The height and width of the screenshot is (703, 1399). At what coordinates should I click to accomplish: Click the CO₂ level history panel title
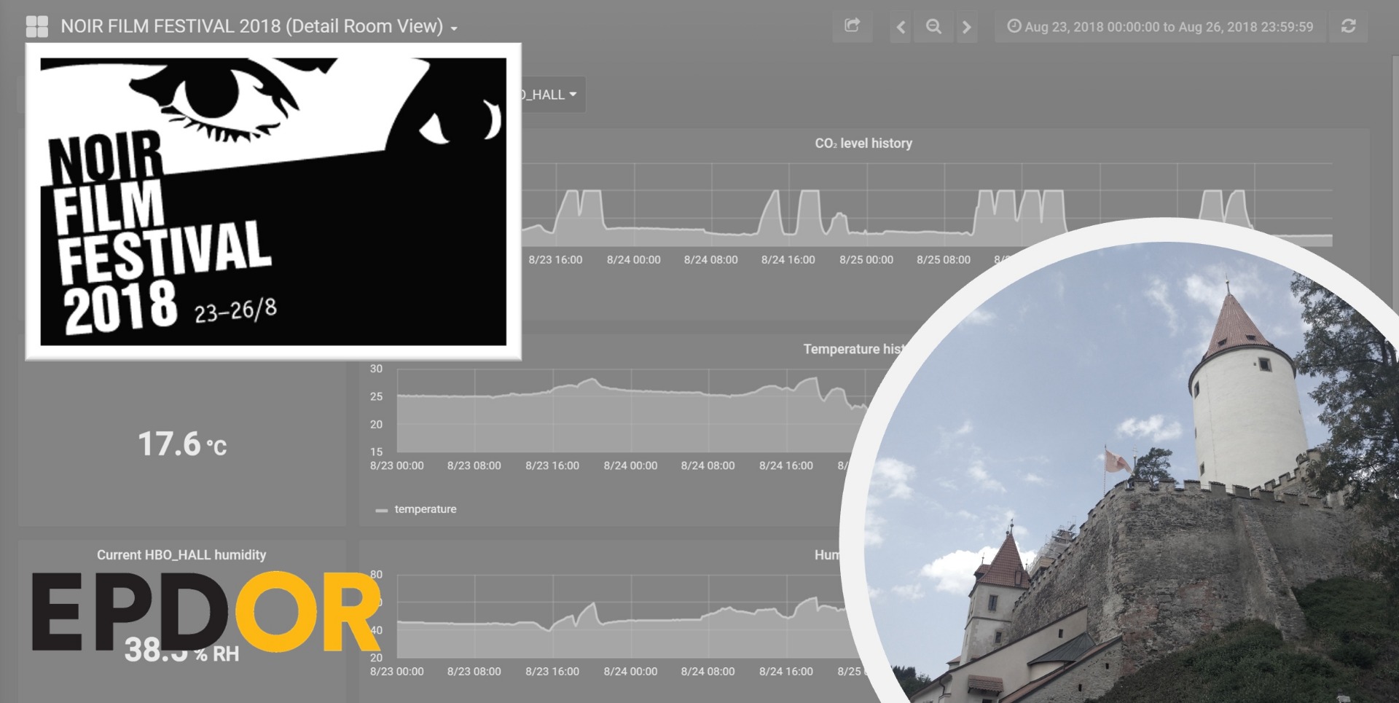tap(863, 144)
